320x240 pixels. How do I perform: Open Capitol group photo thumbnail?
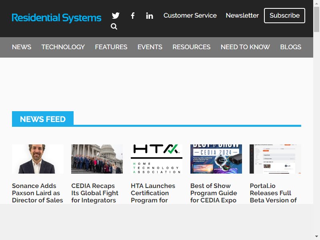(97, 159)
